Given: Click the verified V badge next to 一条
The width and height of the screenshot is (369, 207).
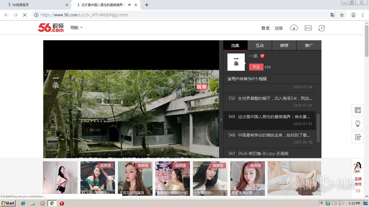Looking at the screenshot, I should point(262,56).
